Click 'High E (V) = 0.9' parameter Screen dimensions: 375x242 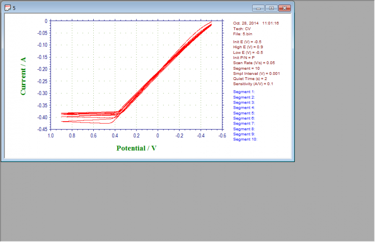(x=248, y=47)
